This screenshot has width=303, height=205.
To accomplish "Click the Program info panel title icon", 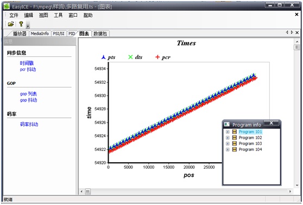I will (x=226, y=124).
